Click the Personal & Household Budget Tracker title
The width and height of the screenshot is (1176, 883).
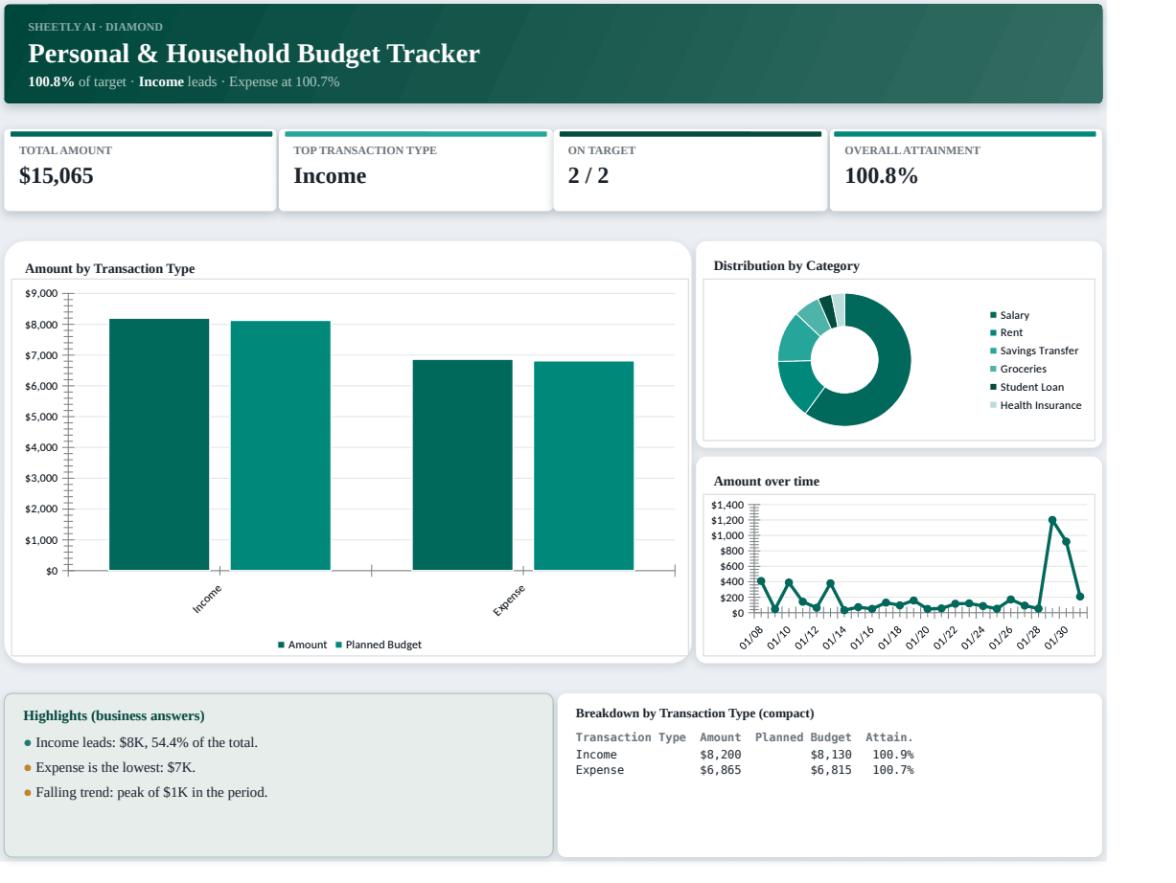(254, 54)
